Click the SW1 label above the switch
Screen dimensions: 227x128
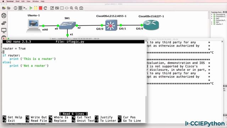[67, 18]
